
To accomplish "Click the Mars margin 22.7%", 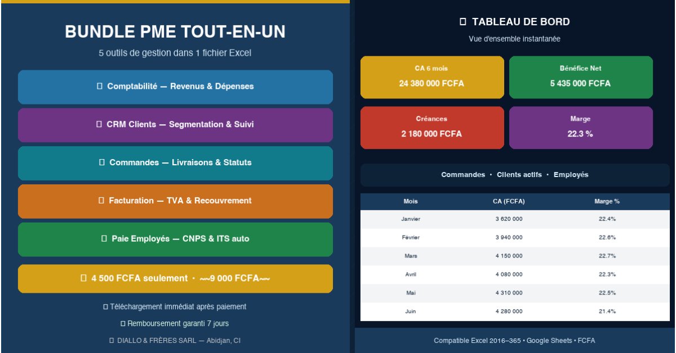I will [607, 256].
